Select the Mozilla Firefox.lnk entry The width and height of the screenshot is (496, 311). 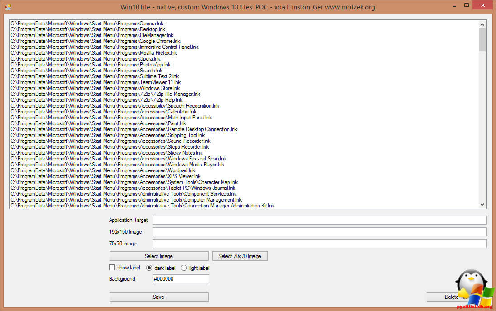pos(94,53)
